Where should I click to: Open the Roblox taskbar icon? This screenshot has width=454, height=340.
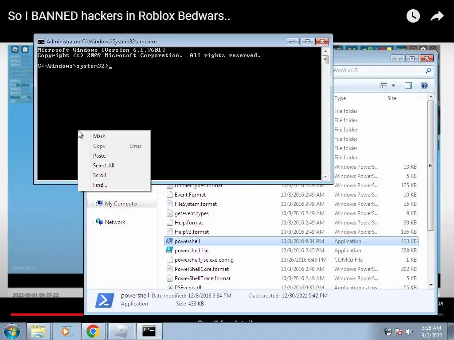pyautogui.click(x=121, y=331)
